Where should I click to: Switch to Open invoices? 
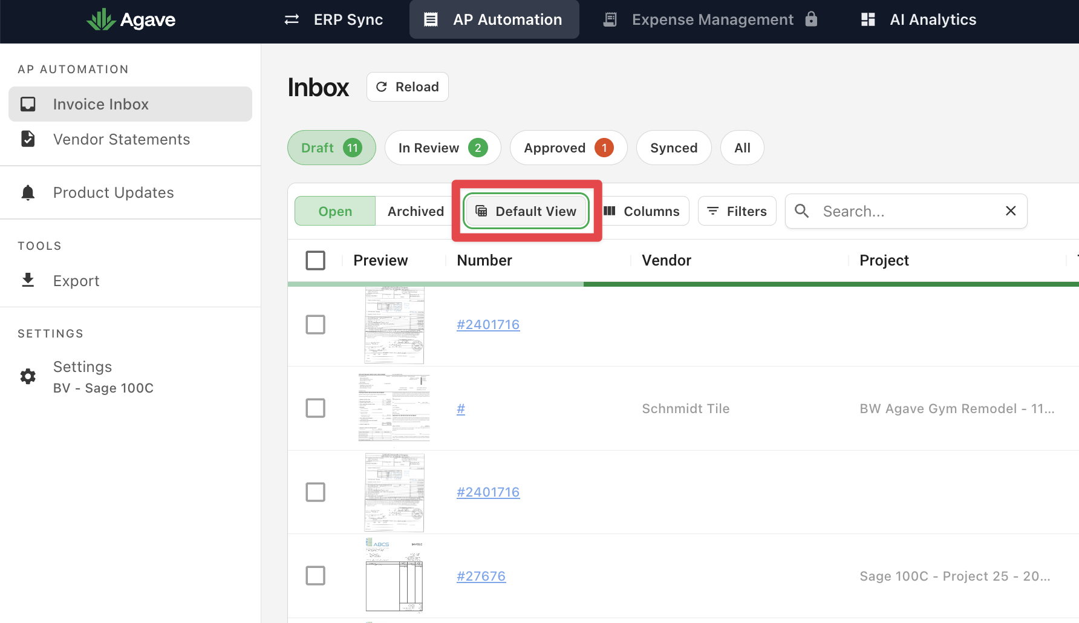[335, 211]
